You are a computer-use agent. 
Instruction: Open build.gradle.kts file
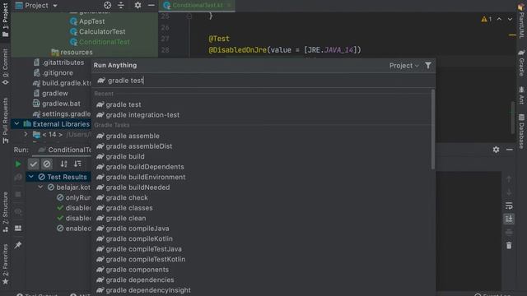coord(63,83)
